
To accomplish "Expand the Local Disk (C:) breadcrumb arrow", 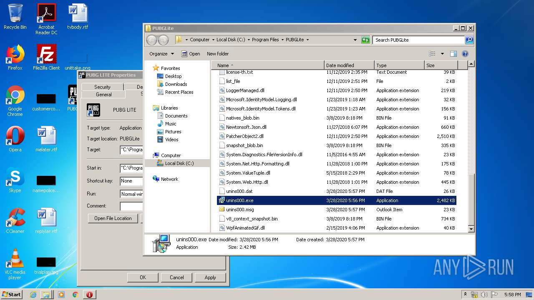I will pos(249,40).
